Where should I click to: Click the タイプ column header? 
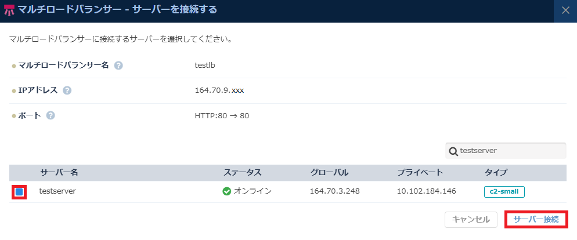coord(496,173)
